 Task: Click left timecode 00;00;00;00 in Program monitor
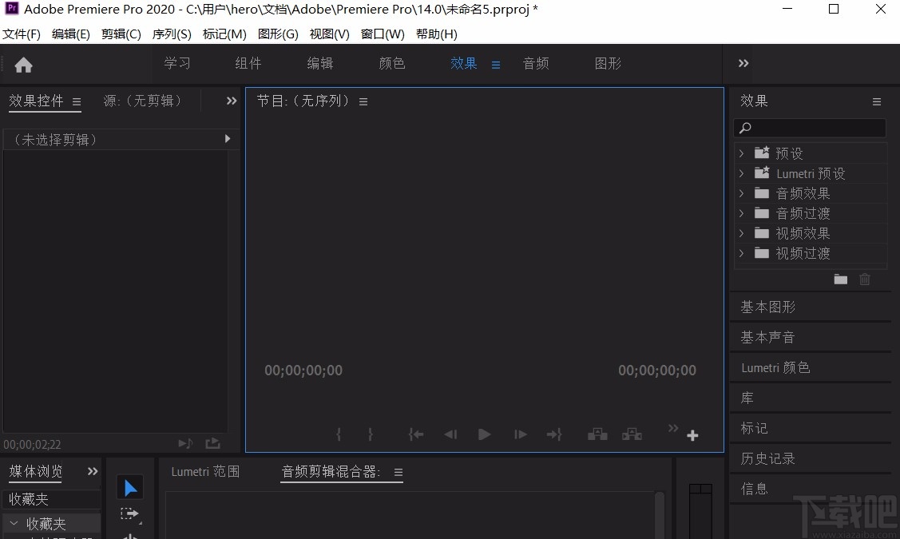tap(303, 371)
